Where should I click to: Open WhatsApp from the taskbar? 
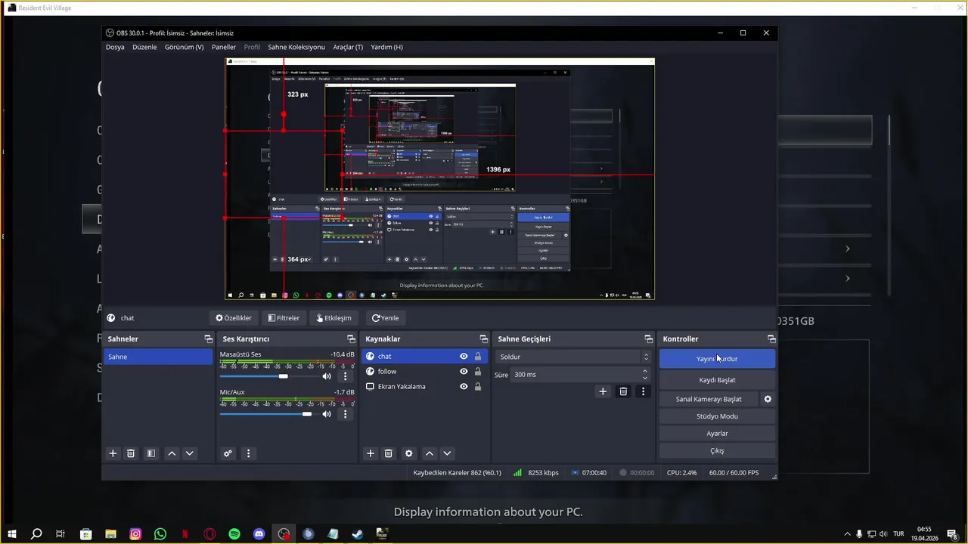point(160,534)
